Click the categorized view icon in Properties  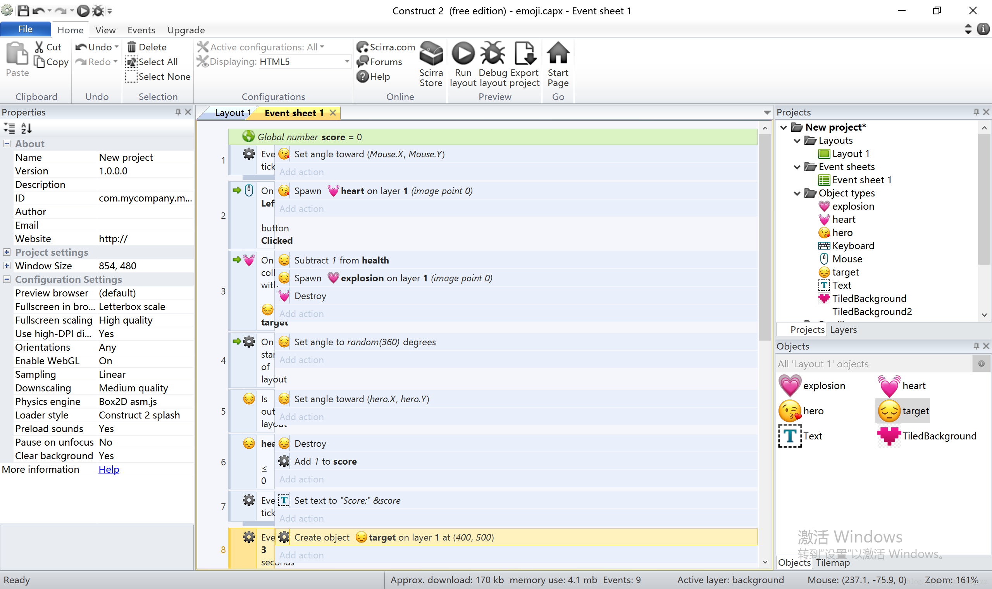[x=10, y=128]
